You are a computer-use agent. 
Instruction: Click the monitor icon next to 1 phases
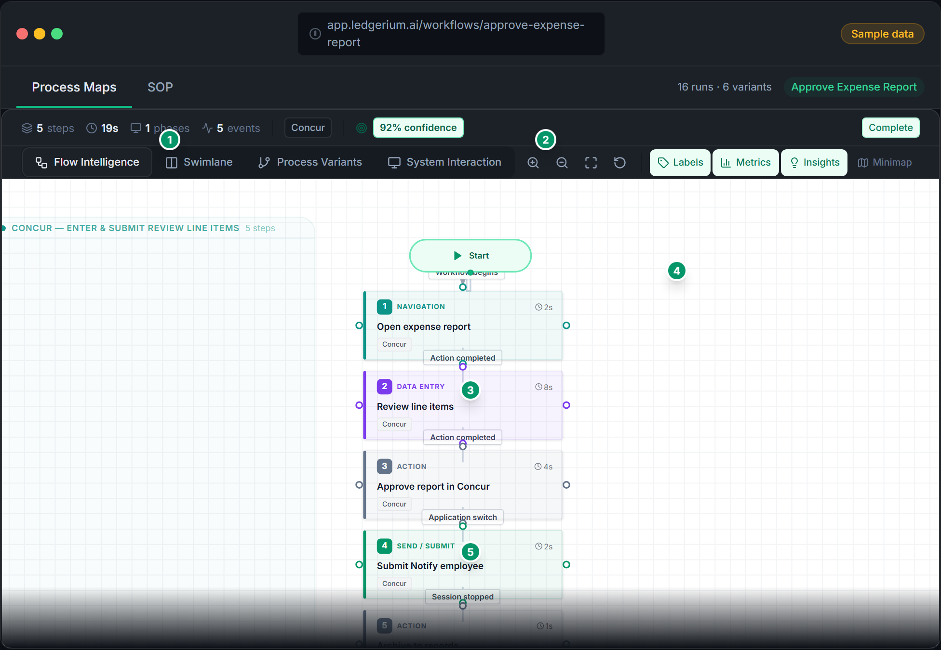coord(136,128)
